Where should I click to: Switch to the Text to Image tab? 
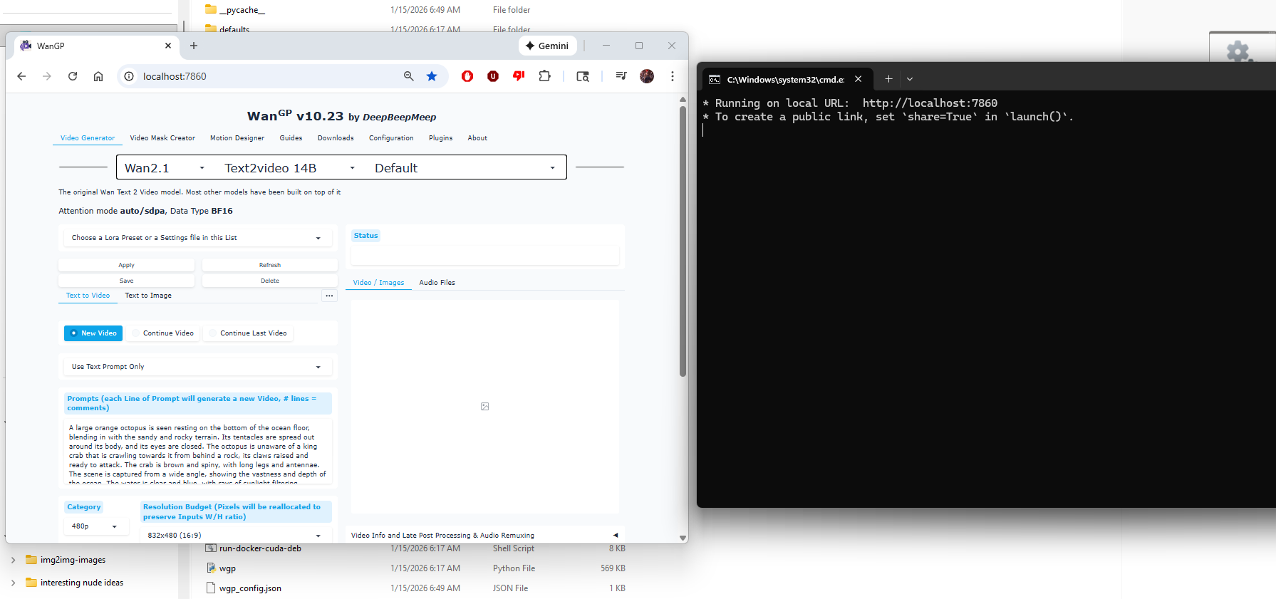(x=148, y=296)
